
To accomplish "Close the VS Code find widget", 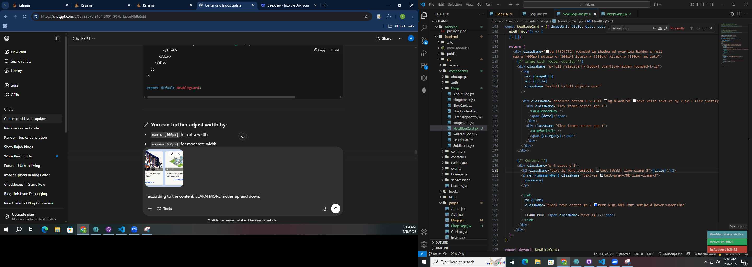I will (711, 28).
